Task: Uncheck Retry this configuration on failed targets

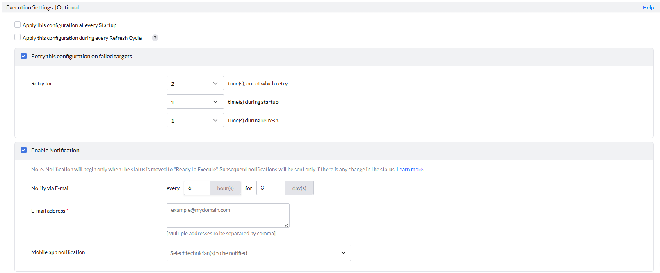Action: pyautogui.click(x=24, y=56)
